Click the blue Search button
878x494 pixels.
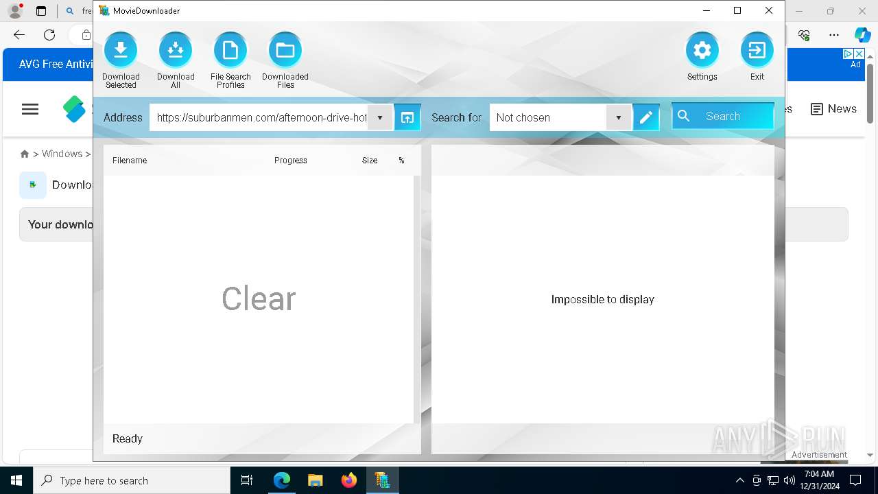723,117
